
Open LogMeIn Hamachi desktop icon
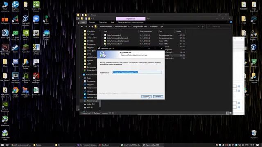tap(16, 7)
